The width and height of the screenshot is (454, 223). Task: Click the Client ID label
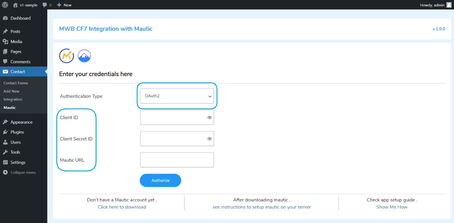click(69, 117)
